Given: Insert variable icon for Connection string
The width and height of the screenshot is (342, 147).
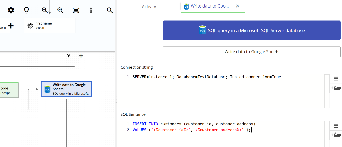Looking at the screenshot, I should (336, 88).
